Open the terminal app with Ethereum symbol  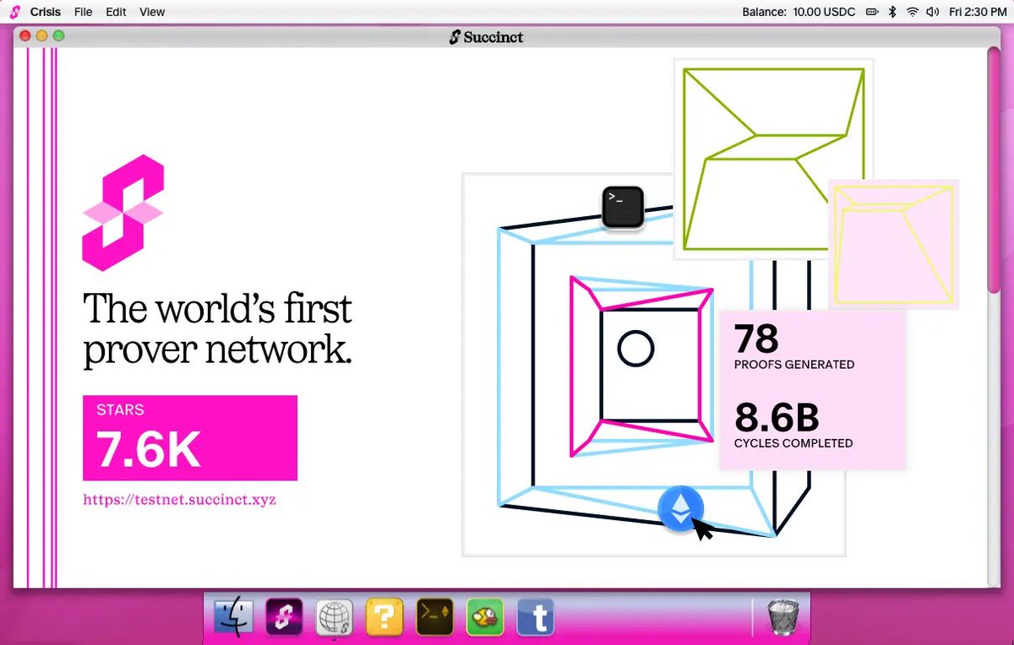pos(434,616)
